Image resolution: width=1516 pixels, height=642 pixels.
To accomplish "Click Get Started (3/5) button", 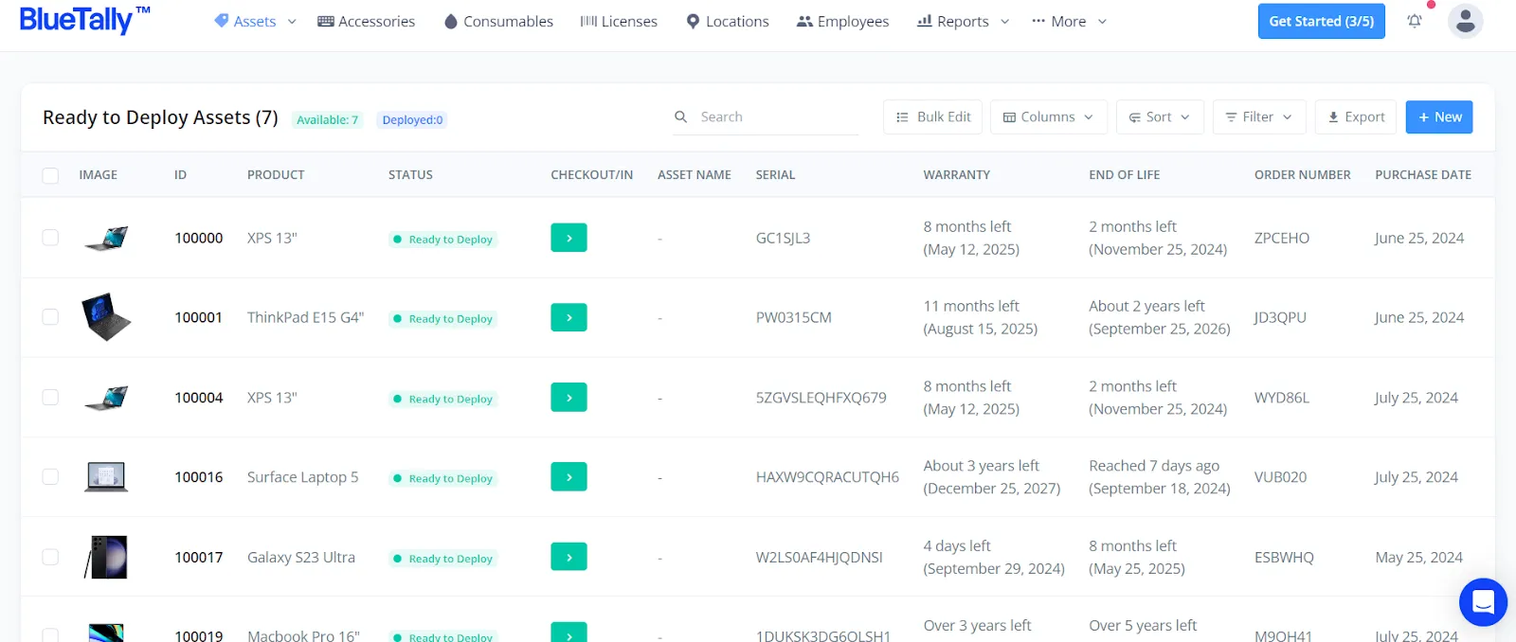I will [1321, 21].
